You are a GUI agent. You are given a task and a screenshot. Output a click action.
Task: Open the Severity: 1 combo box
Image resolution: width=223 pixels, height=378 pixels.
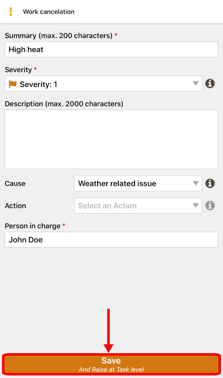[103, 84]
